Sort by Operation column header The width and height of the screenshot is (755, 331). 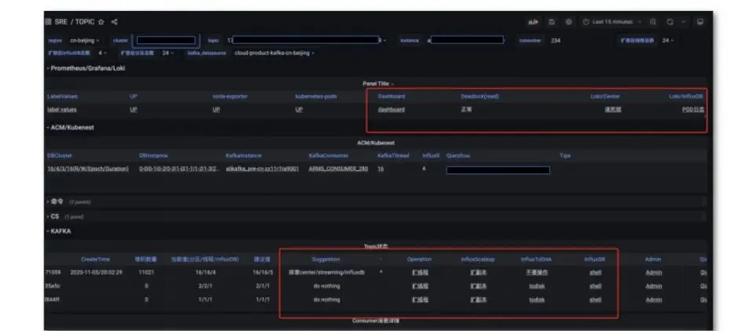(x=419, y=260)
